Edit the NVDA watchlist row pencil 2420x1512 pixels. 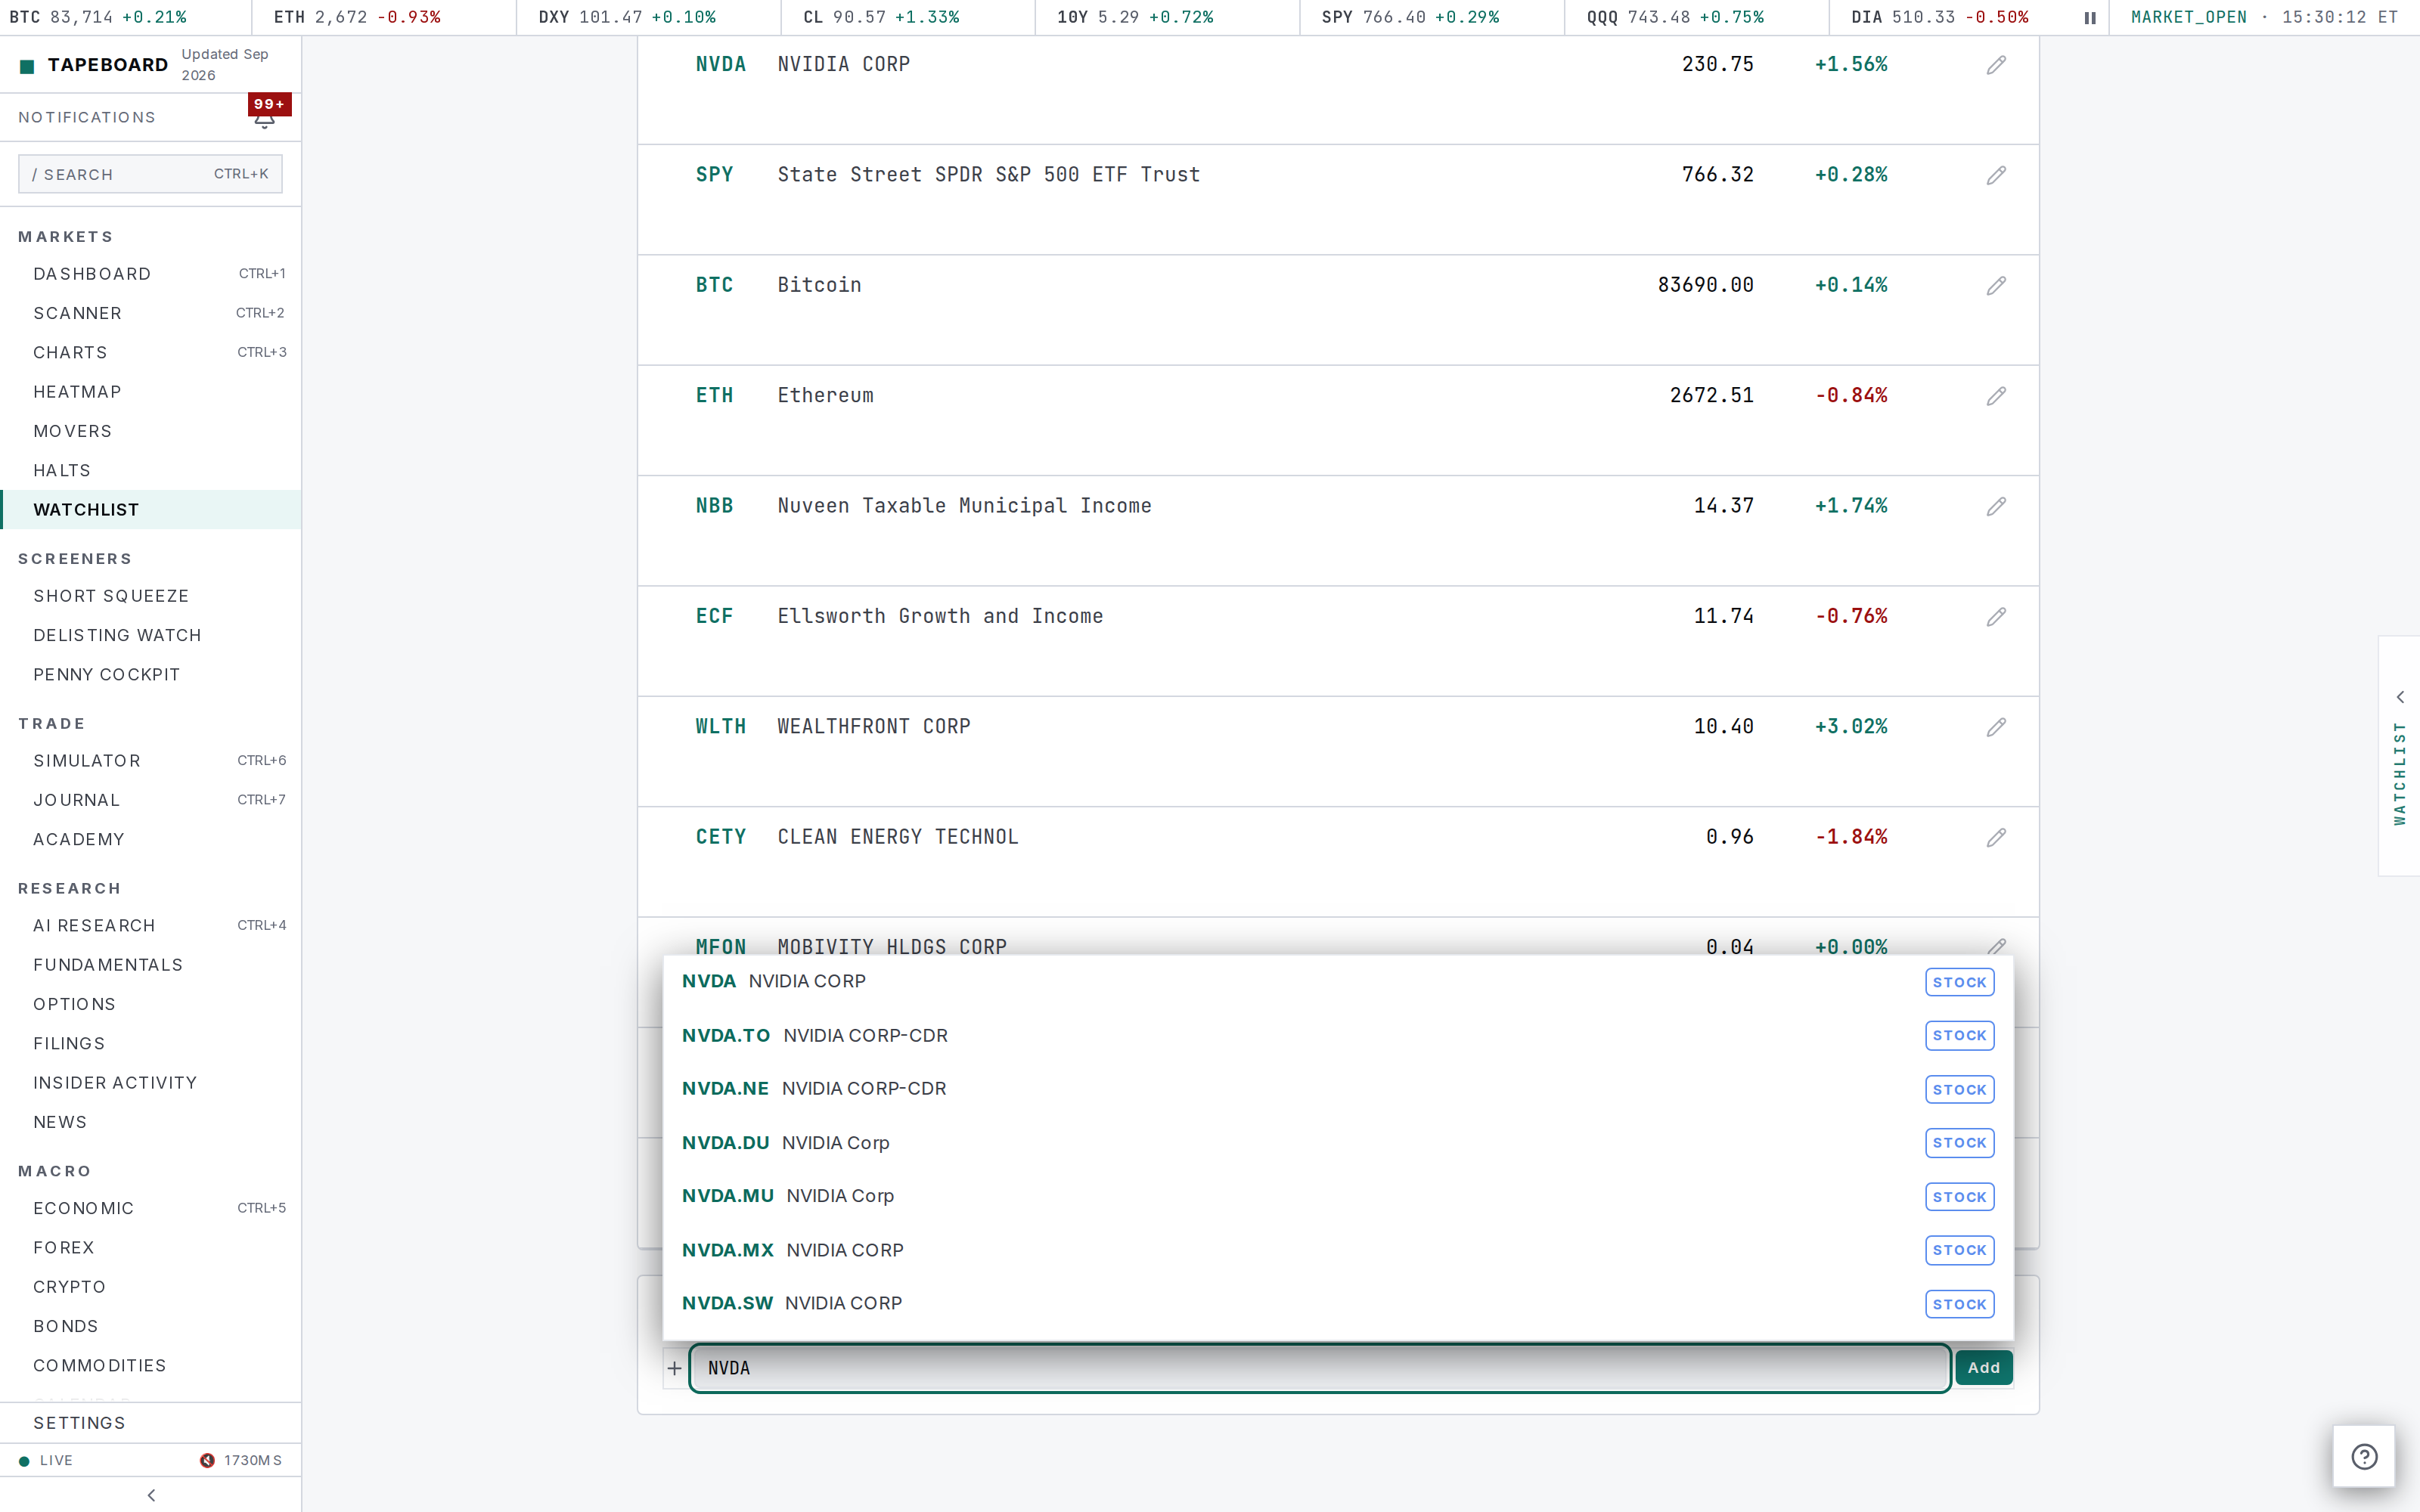[1996, 65]
